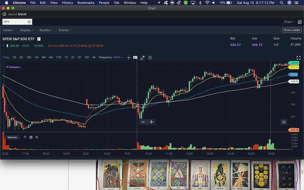Open the detach chart window icon
Viewport: 304px width, 190px height.
299,22
